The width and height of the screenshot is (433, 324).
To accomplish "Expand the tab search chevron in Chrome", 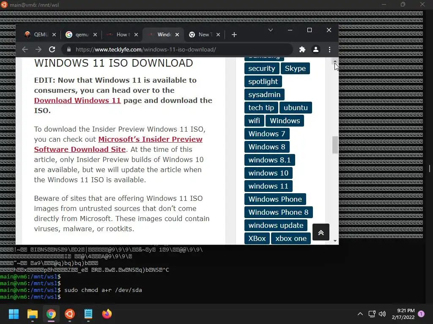I will coord(271,30).
